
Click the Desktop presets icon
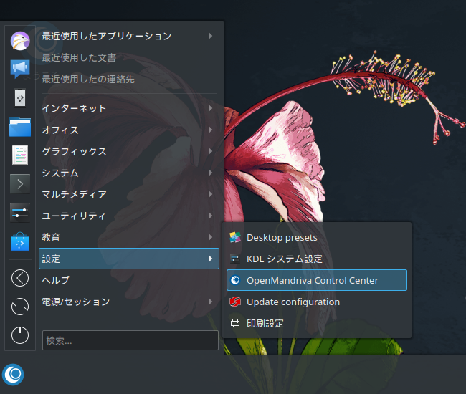pos(235,238)
